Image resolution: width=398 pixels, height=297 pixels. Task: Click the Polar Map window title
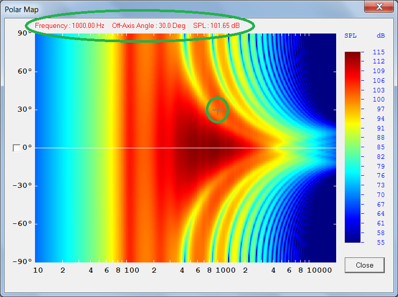22,10
